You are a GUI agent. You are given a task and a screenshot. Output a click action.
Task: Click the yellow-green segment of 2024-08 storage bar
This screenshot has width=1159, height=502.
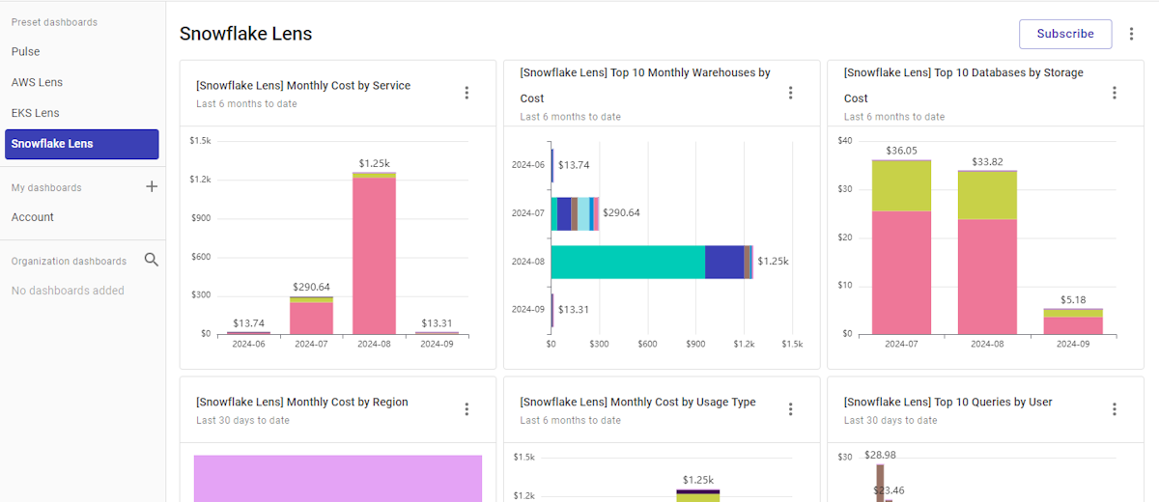click(x=987, y=195)
